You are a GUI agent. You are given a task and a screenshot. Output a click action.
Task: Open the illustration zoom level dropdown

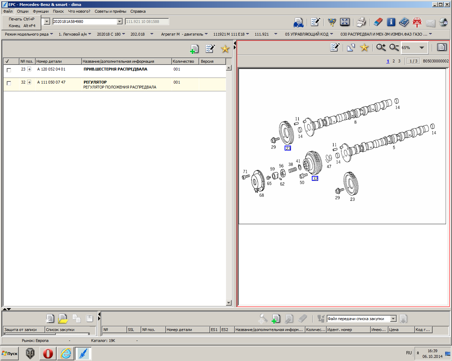point(422,48)
